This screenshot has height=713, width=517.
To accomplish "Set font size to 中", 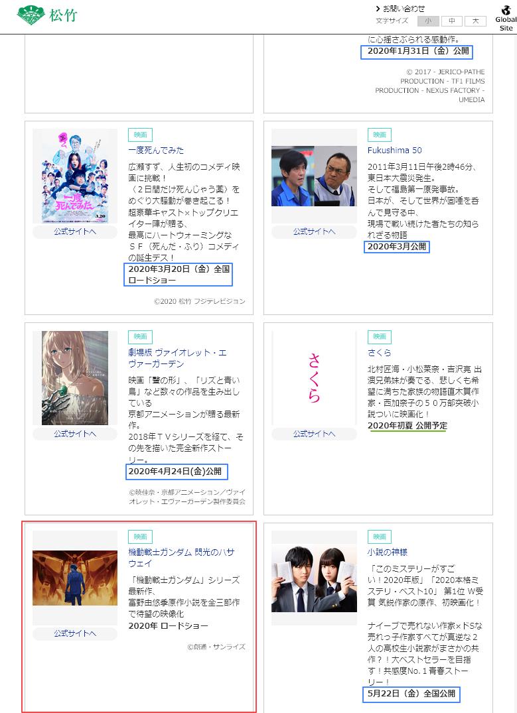I will point(452,21).
